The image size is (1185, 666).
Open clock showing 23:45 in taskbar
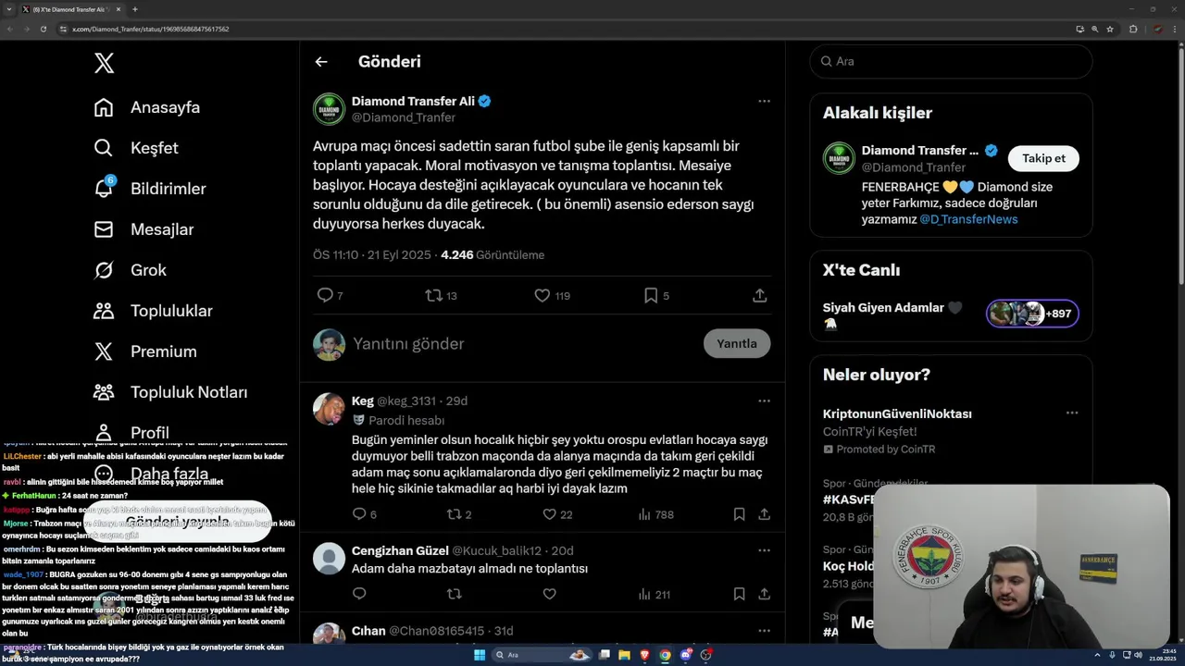(x=1162, y=655)
